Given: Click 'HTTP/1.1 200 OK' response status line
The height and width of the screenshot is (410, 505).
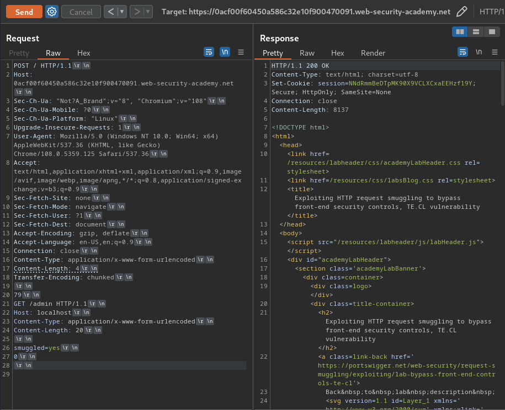Looking at the screenshot, I should pos(300,66).
